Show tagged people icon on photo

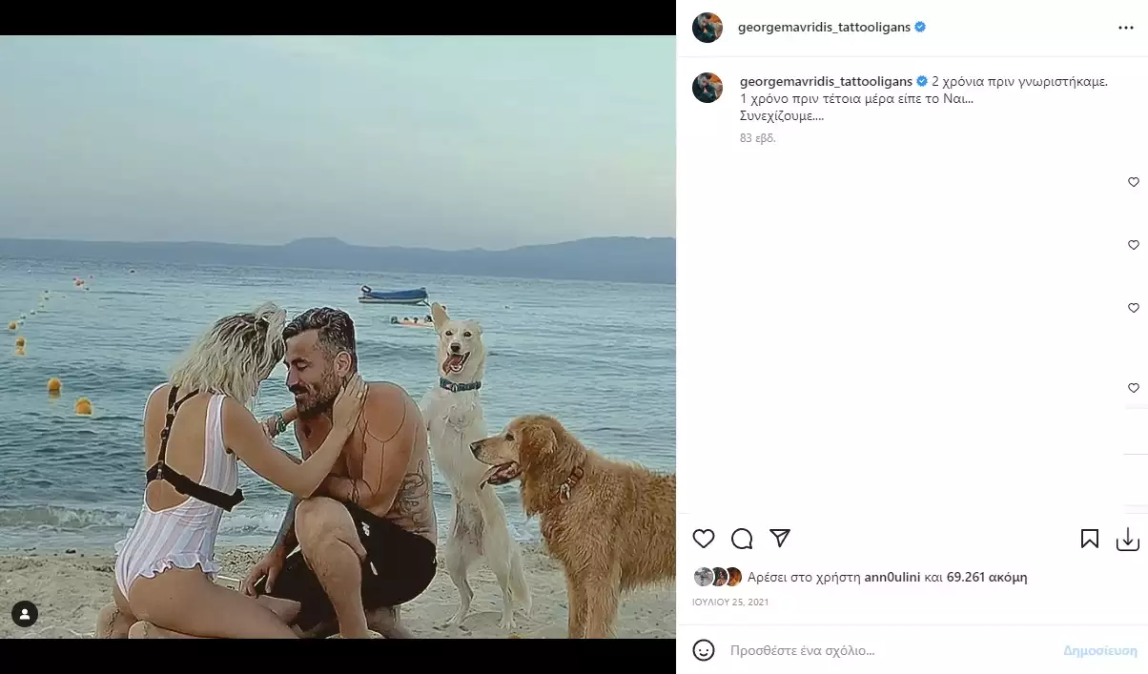click(25, 614)
